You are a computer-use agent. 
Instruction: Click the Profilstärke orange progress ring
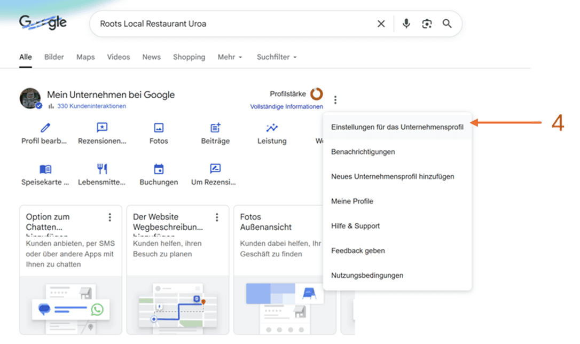(x=317, y=94)
